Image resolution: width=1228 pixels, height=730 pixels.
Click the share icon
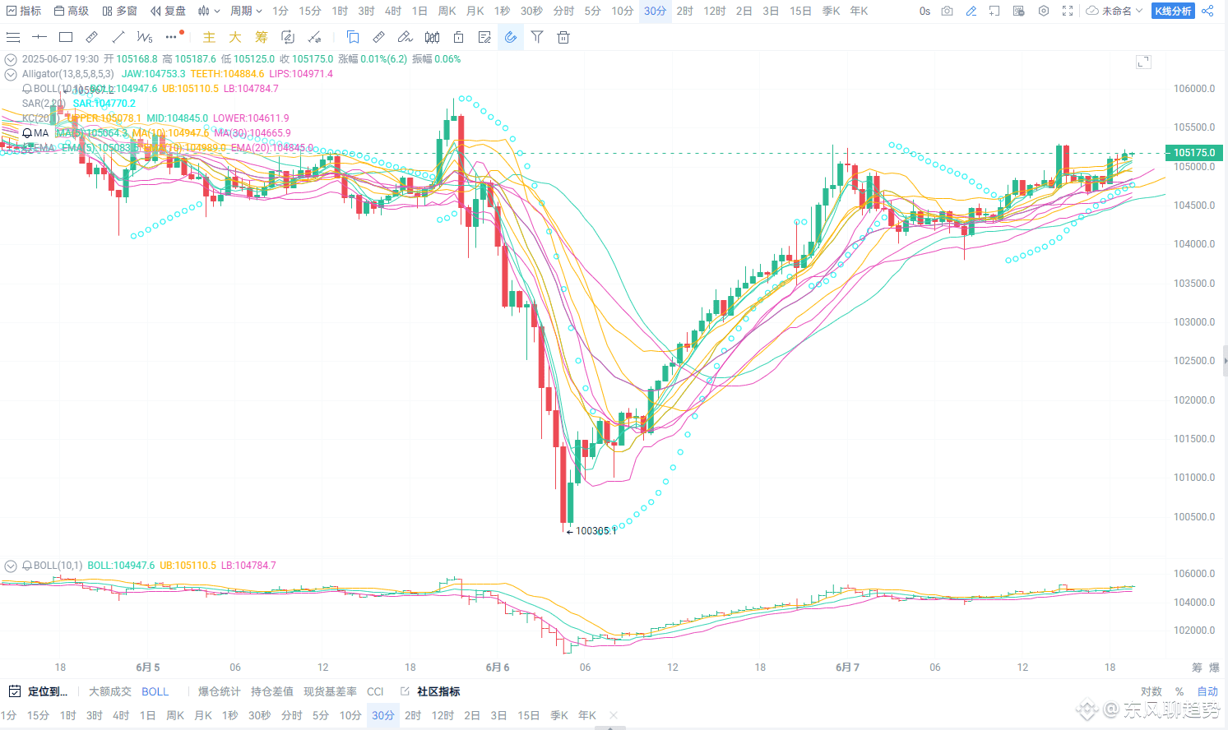pos(1207,11)
